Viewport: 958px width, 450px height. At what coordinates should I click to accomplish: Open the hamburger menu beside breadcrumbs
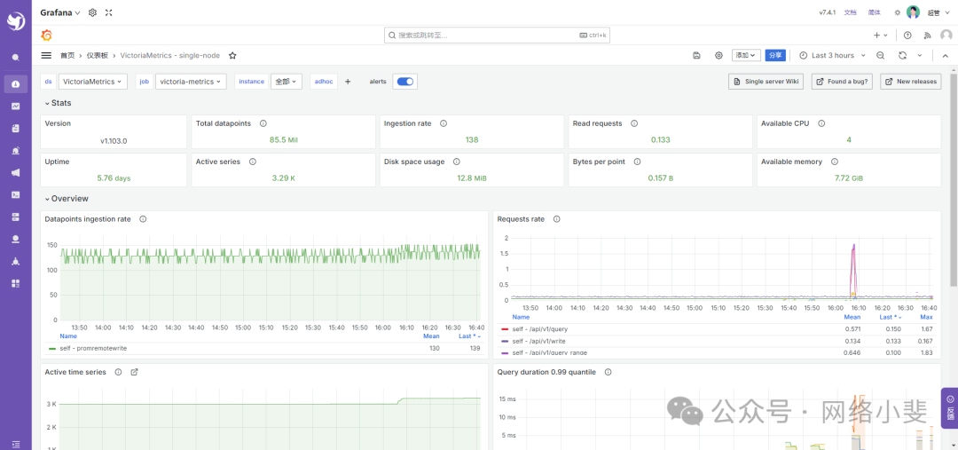coord(46,55)
